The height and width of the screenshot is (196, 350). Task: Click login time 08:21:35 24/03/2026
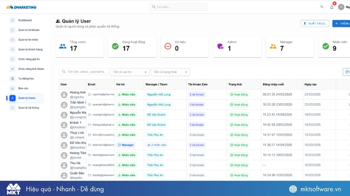point(277,95)
